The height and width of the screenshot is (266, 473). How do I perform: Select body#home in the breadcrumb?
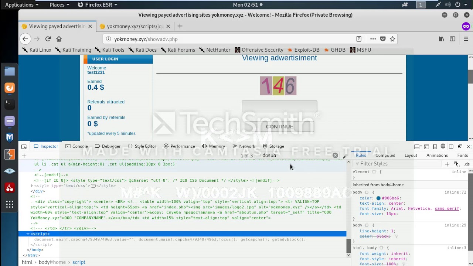(52, 262)
